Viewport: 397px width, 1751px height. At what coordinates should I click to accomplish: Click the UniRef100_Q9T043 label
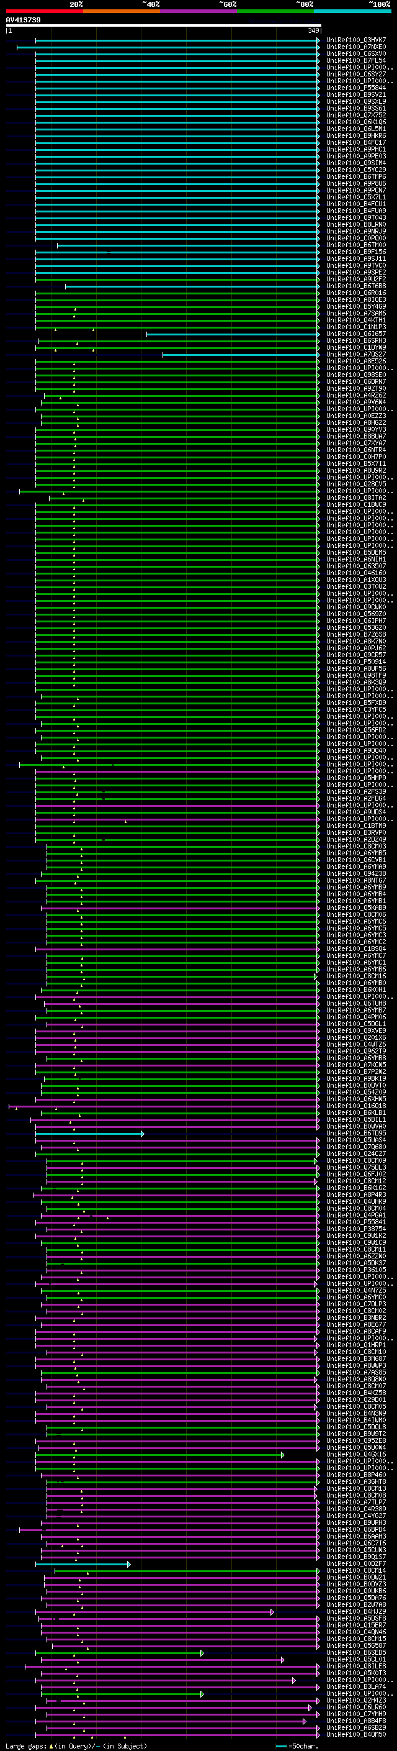pyautogui.click(x=355, y=217)
